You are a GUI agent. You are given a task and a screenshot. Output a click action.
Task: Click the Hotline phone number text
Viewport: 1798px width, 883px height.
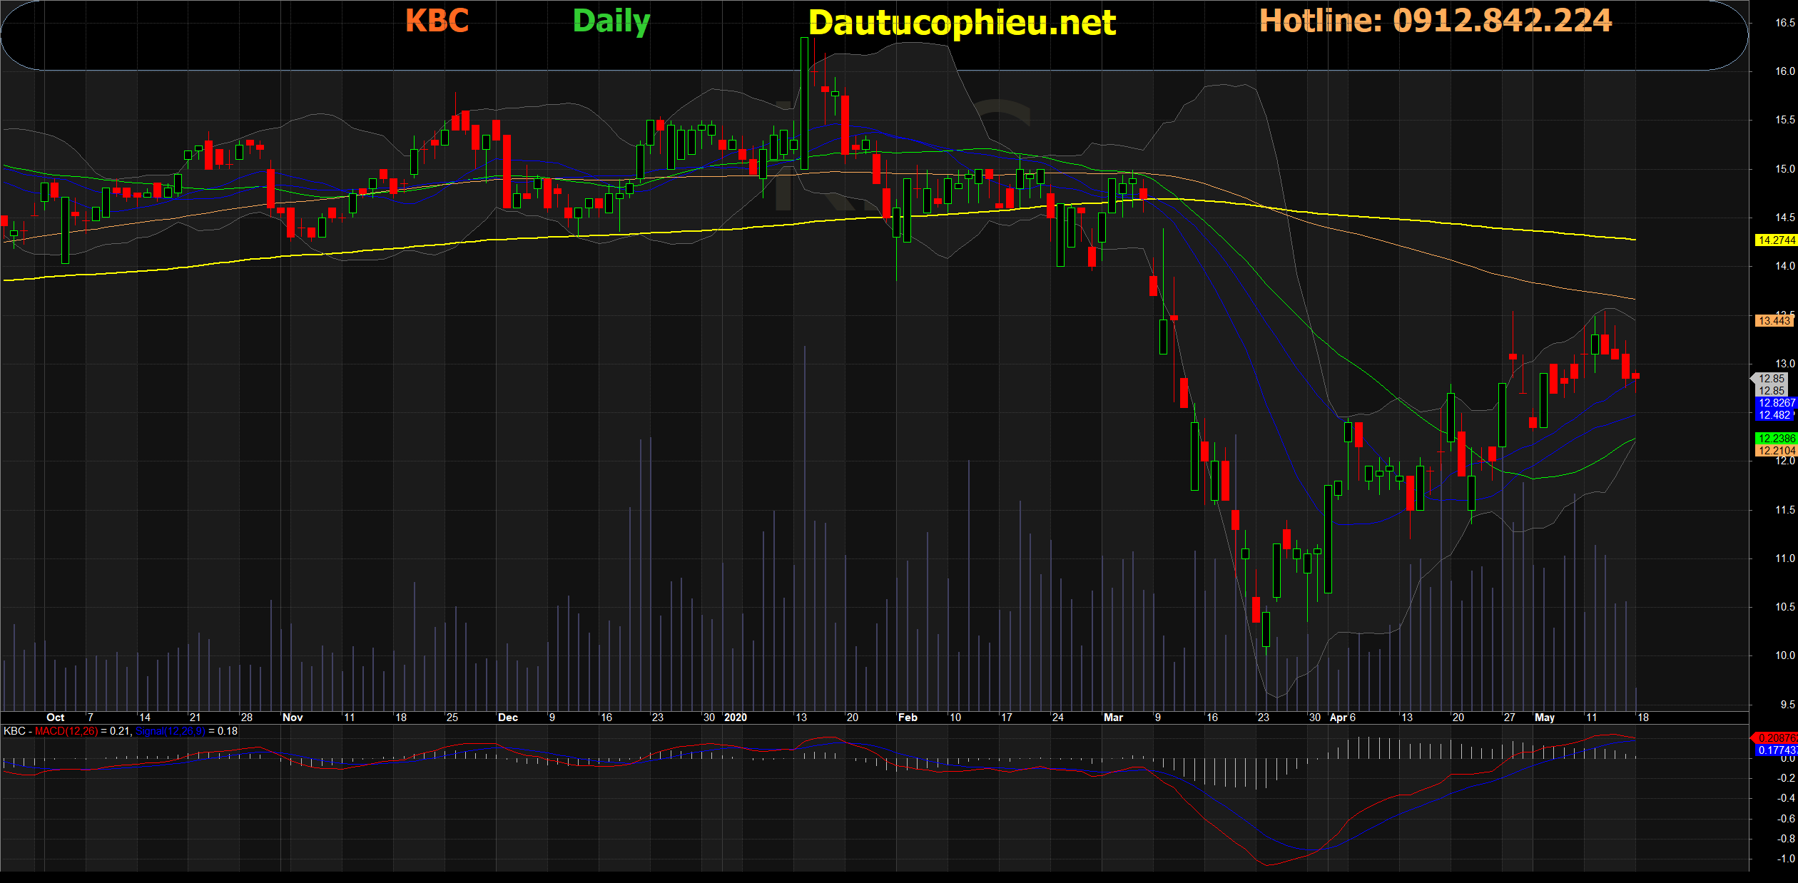tap(1435, 21)
